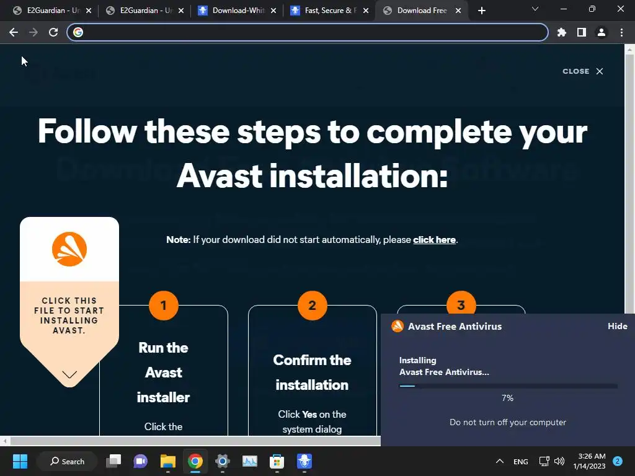
Task: Click 'Do not turn off your computer' text
Action: [508, 422]
